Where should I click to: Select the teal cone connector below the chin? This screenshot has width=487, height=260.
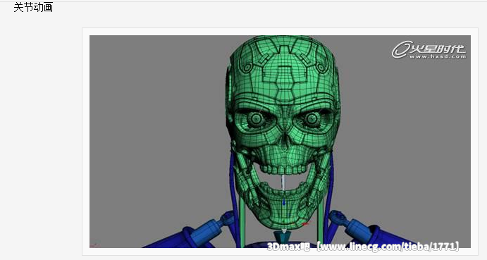283,236
